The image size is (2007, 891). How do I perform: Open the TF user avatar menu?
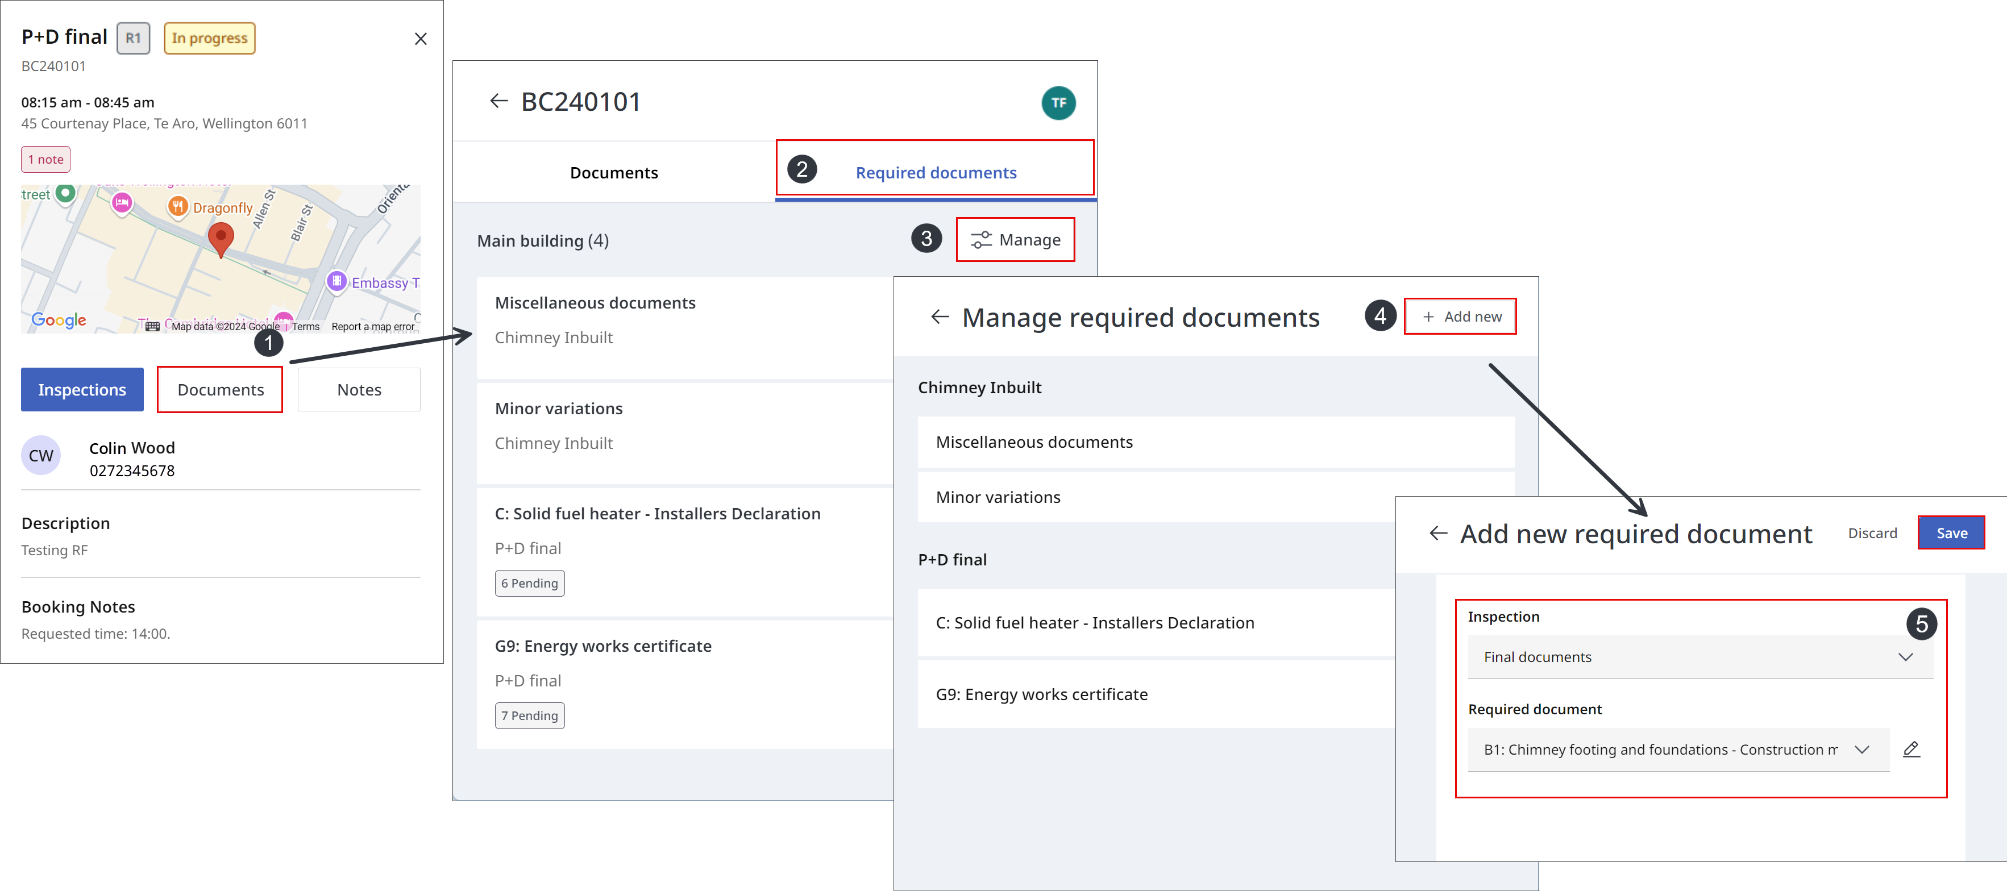pos(1058,103)
